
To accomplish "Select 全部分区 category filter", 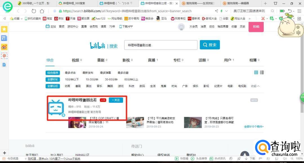I will [x=53, y=86].
